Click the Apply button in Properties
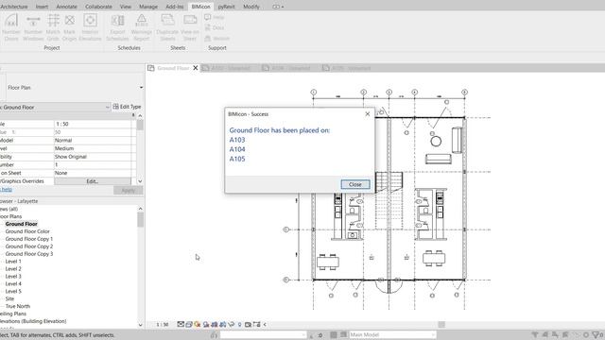The width and height of the screenshot is (605, 340). 129,190
